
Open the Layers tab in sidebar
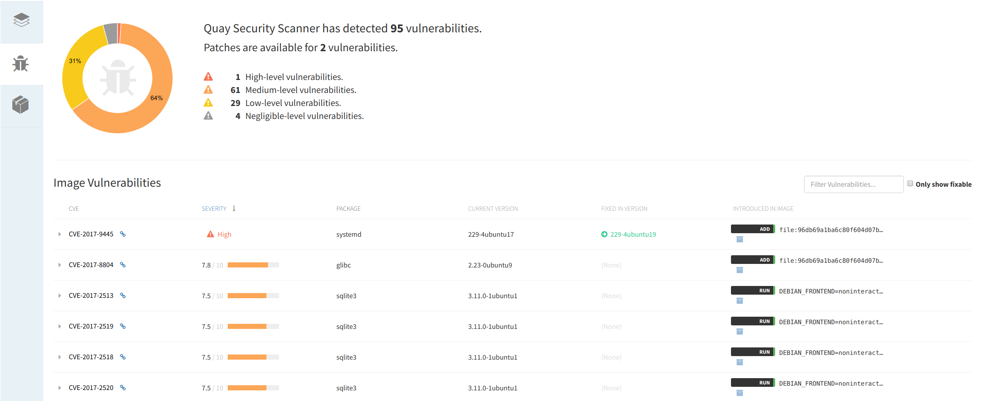[21, 20]
